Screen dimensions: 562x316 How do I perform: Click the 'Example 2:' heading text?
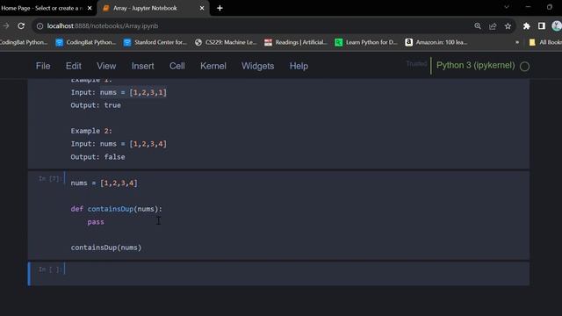(x=91, y=131)
